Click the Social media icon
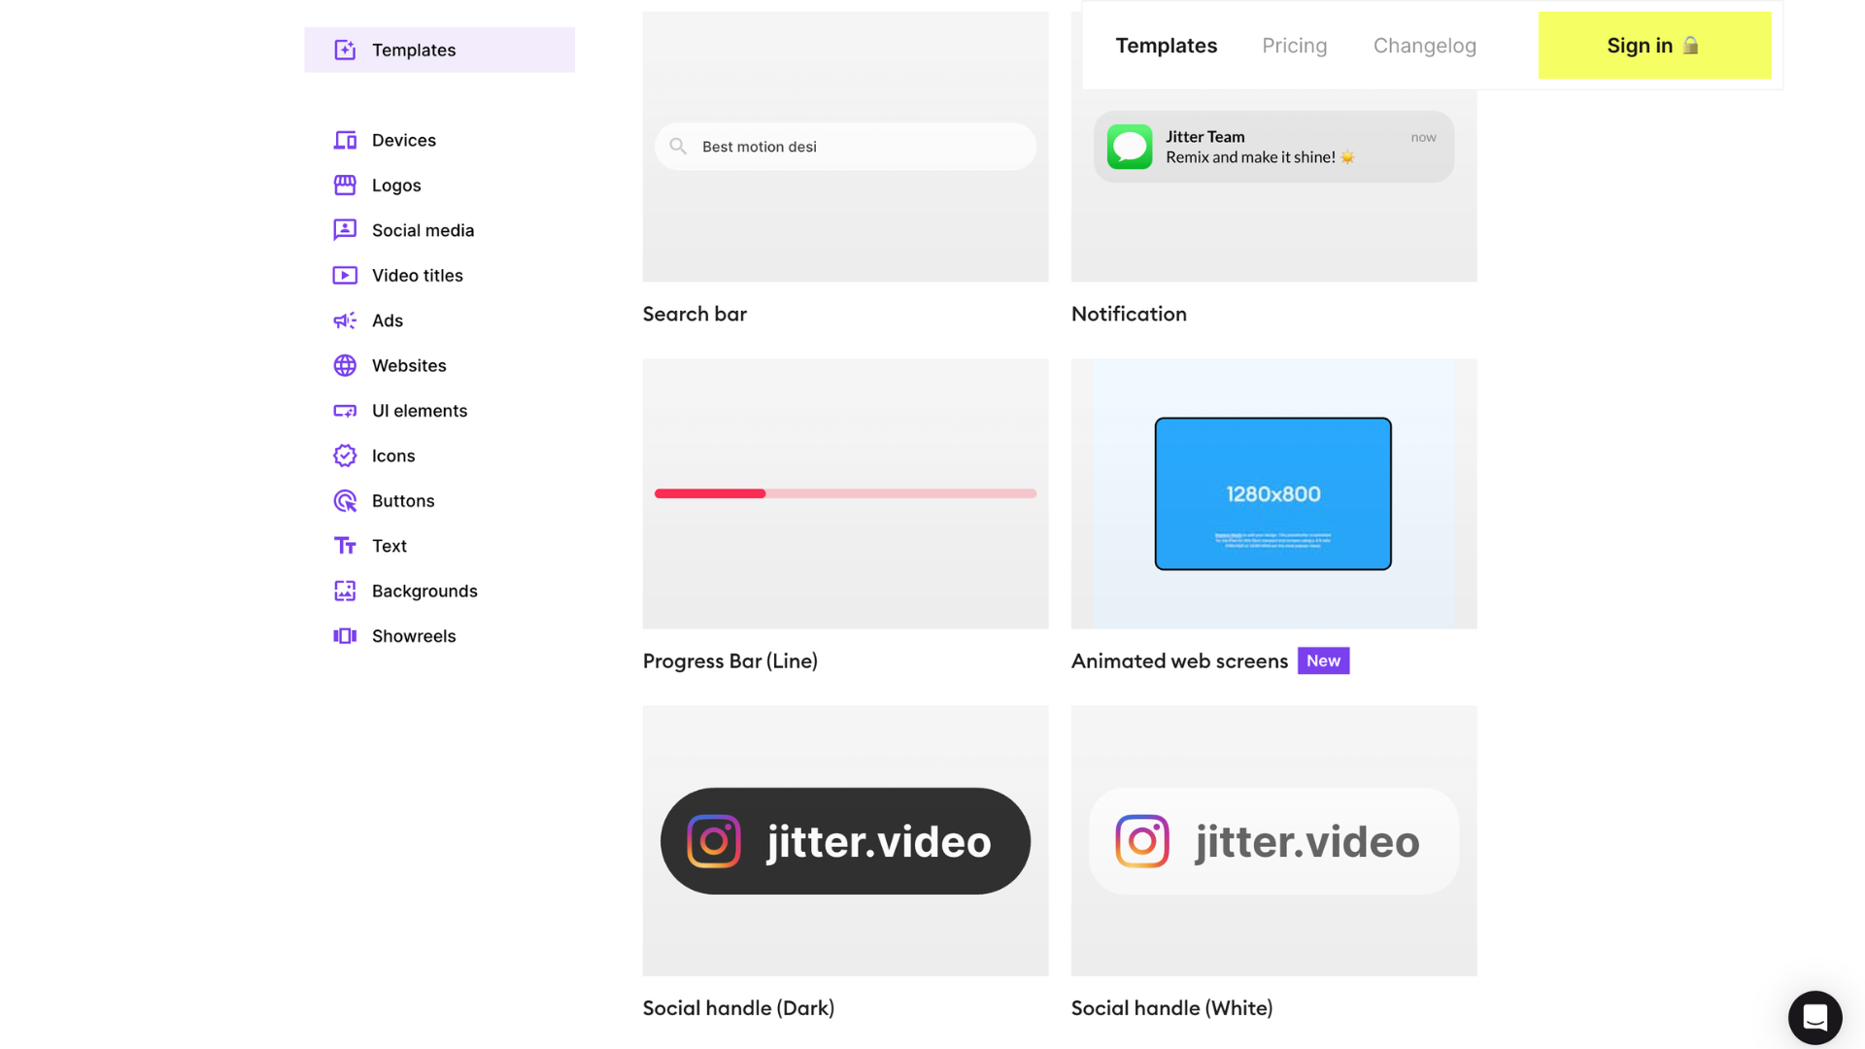The width and height of the screenshot is (1865, 1049). click(345, 230)
